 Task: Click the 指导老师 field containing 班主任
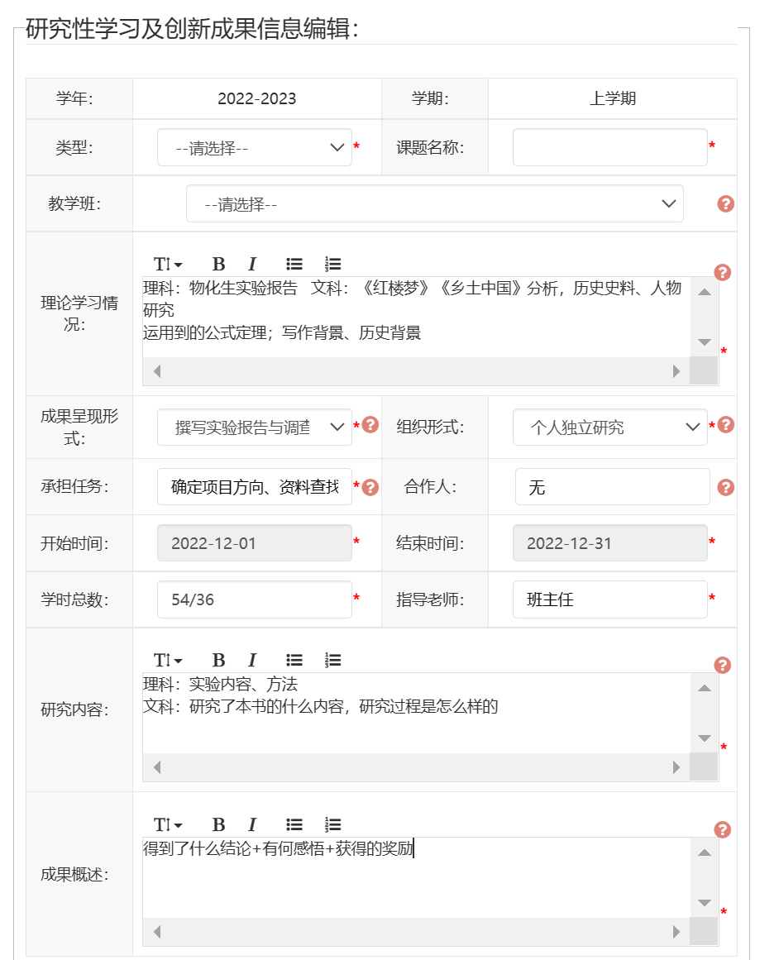pyautogui.click(x=610, y=599)
